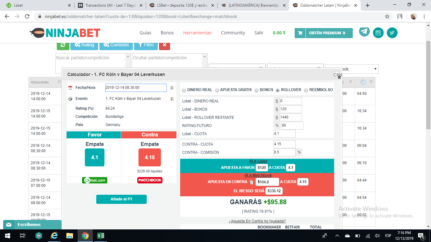
Task: Follow the IR A Matchbook link
Action: [x=258, y=176]
